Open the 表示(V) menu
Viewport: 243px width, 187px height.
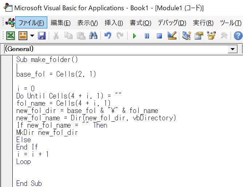click(x=88, y=23)
